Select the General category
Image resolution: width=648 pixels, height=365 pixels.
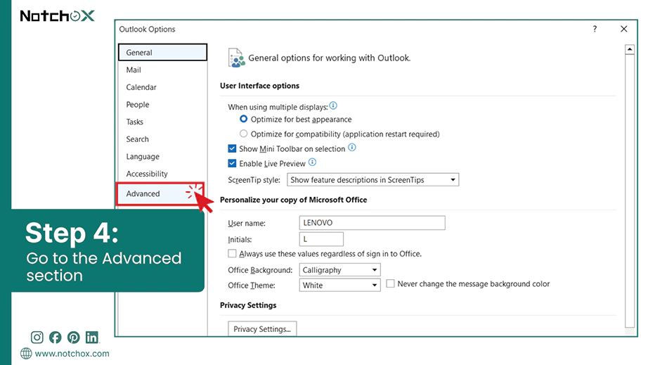tap(162, 53)
